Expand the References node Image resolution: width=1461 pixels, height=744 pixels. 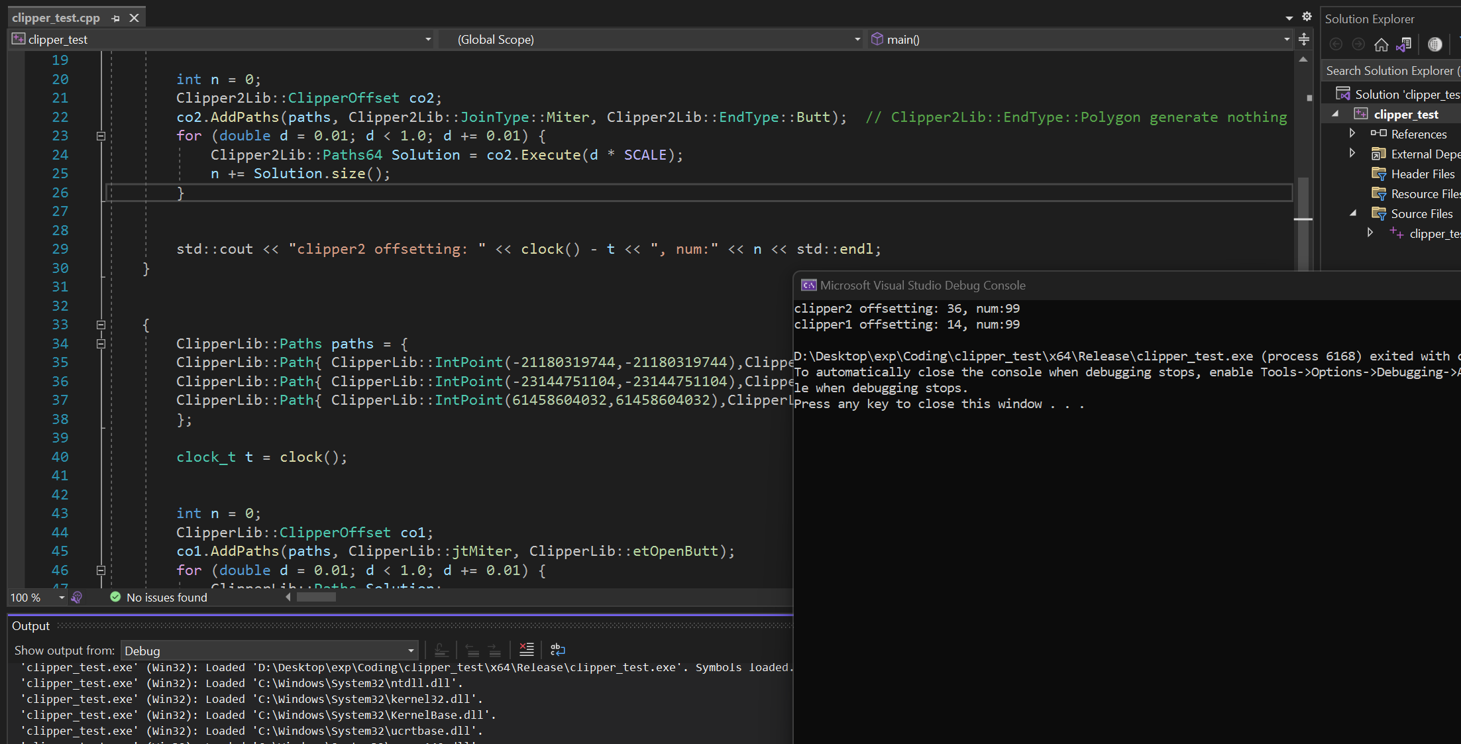[1352, 133]
